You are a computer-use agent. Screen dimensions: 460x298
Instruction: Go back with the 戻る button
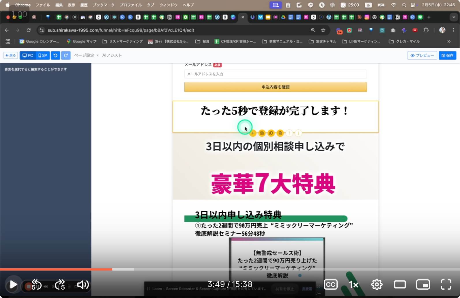pyautogui.click(x=11, y=55)
